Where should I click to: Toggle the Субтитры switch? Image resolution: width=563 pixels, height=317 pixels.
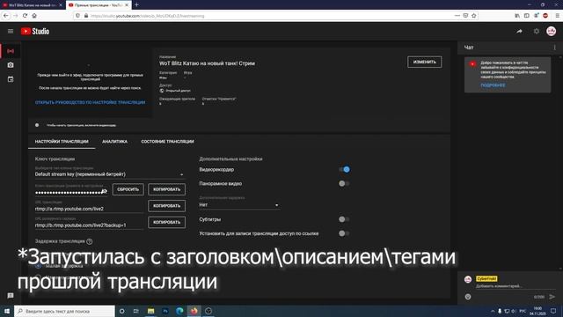pos(344,219)
